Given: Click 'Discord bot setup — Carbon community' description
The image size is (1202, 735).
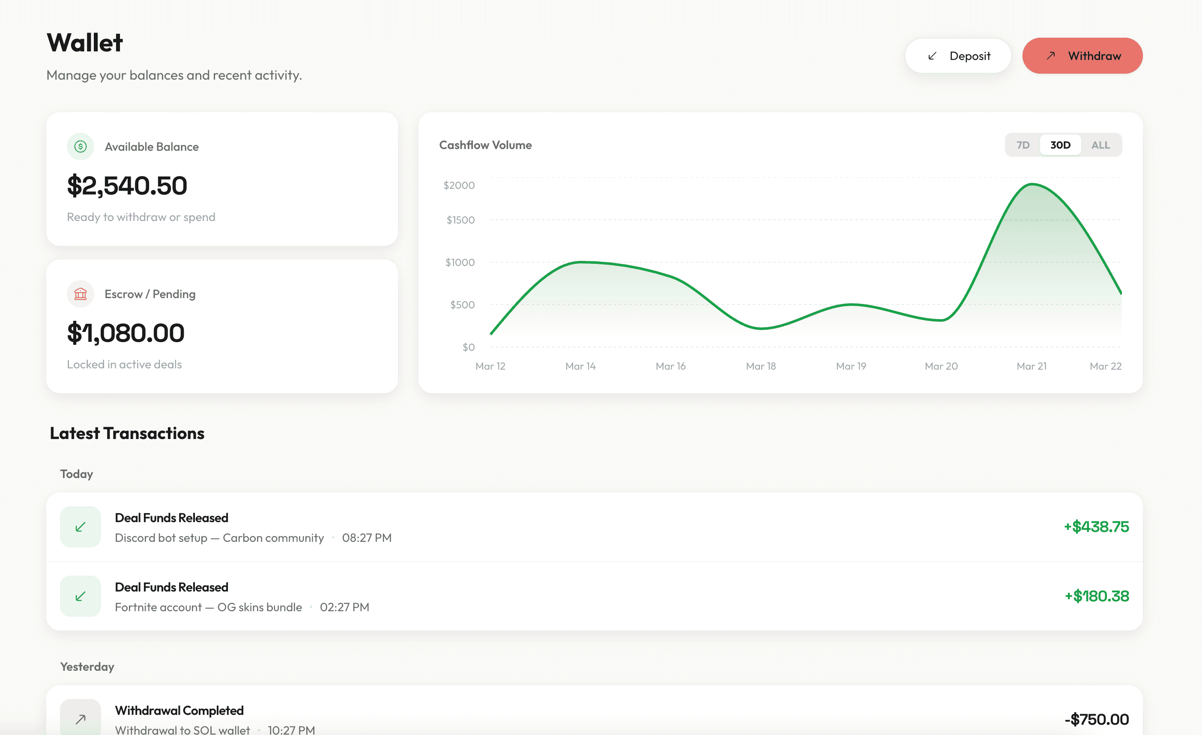Looking at the screenshot, I should pyautogui.click(x=219, y=538).
